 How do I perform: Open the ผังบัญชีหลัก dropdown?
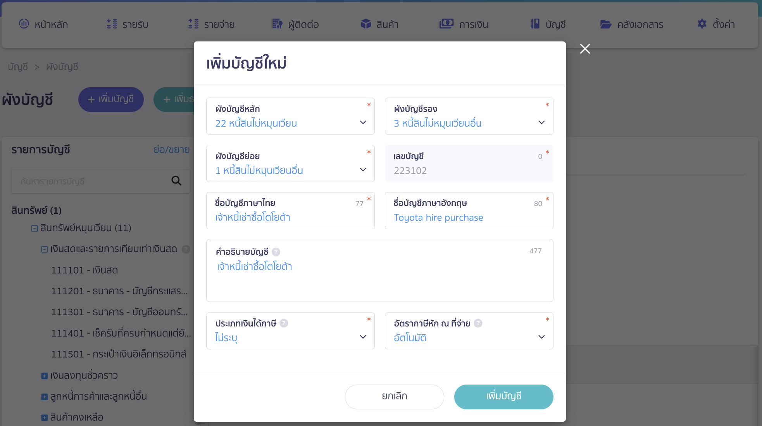(290, 116)
